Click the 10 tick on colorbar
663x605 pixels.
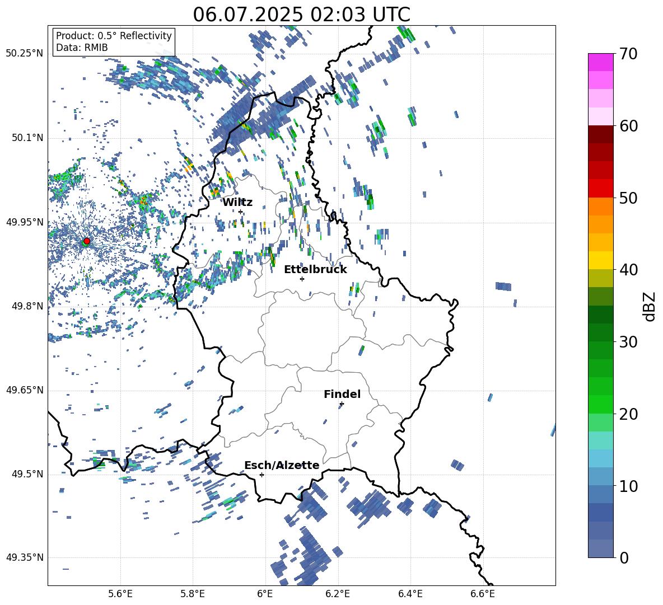click(628, 486)
